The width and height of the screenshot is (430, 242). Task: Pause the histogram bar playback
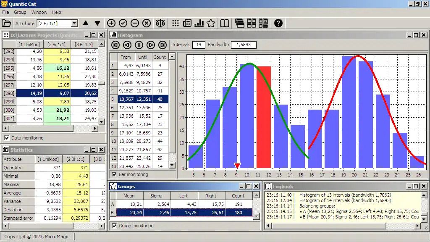(x=139, y=45)
